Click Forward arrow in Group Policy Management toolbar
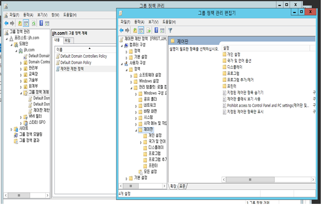The height and width of the screenshot is (207, 322). (x=12, y=23)
